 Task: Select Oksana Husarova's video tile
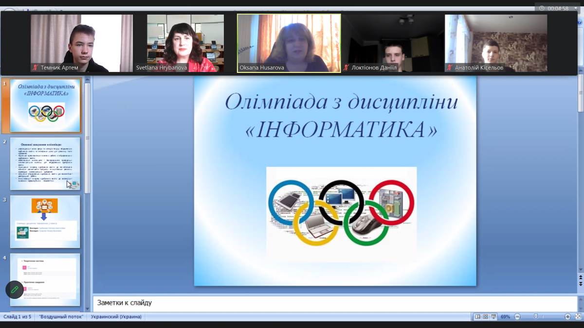point(289,43)
